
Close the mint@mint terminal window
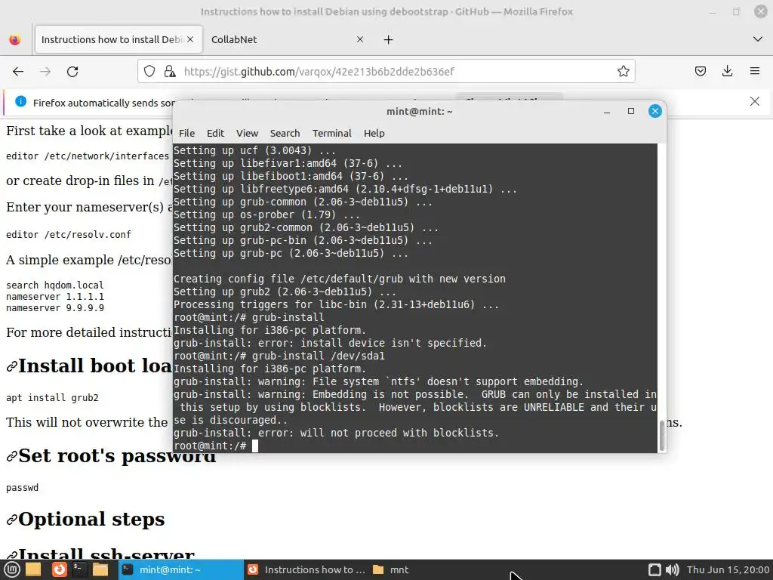click(x=654, y=112)
